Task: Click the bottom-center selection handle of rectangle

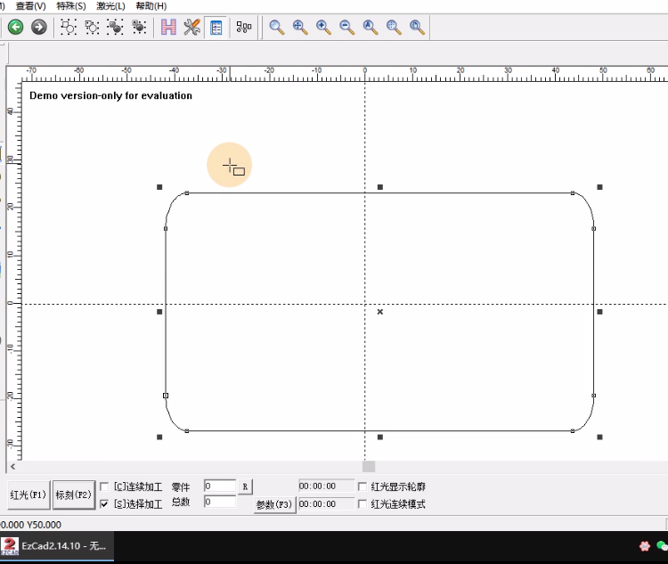Action: [380, 437]
